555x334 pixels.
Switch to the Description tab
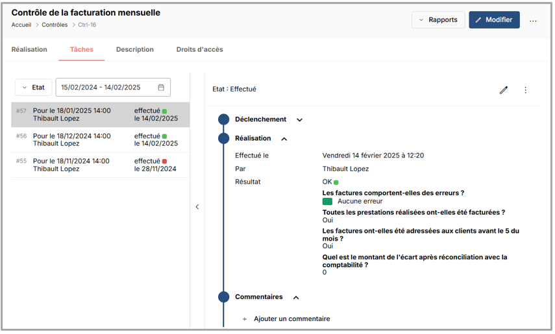tap(135, 49)
